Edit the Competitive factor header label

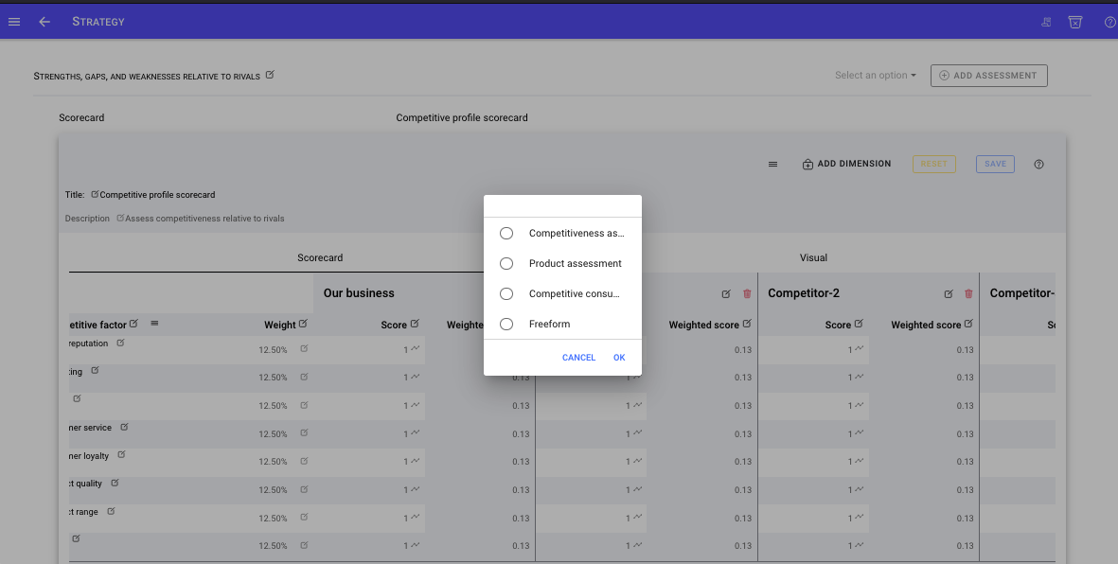[x=133, y=324]
